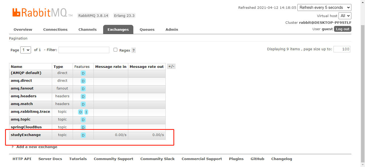Click the D feature badge for amq.fanout

pyautogui.click(x=83, y=89)
